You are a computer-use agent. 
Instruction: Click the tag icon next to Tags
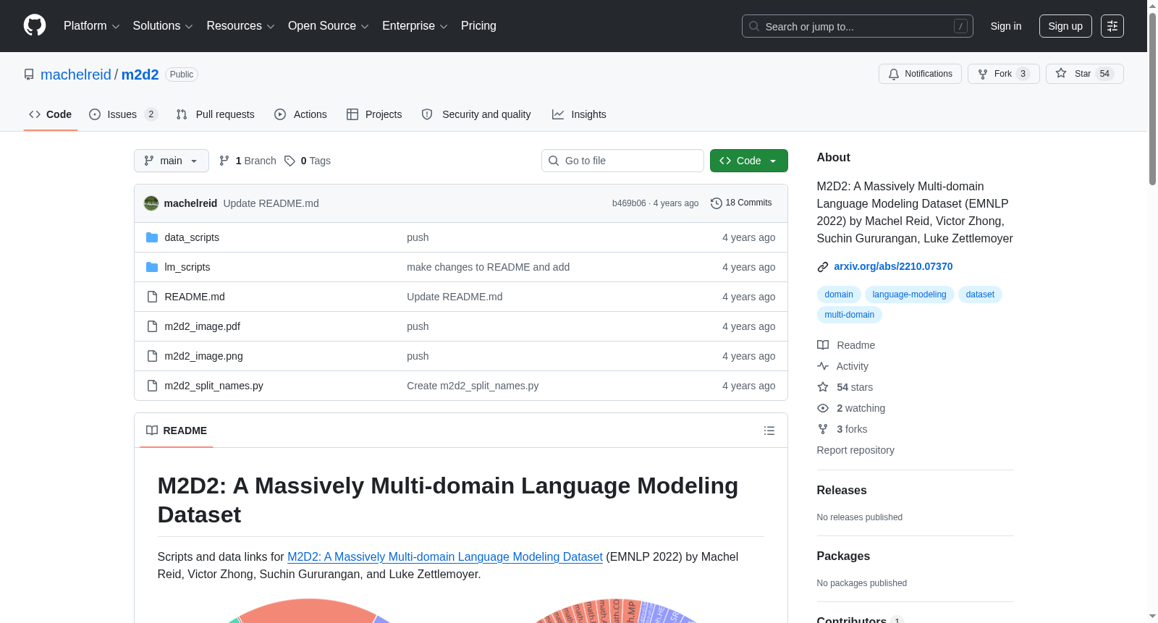click(289, 161)
